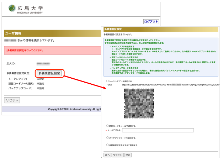Focus the メールアドレス input field

point(158,130)
